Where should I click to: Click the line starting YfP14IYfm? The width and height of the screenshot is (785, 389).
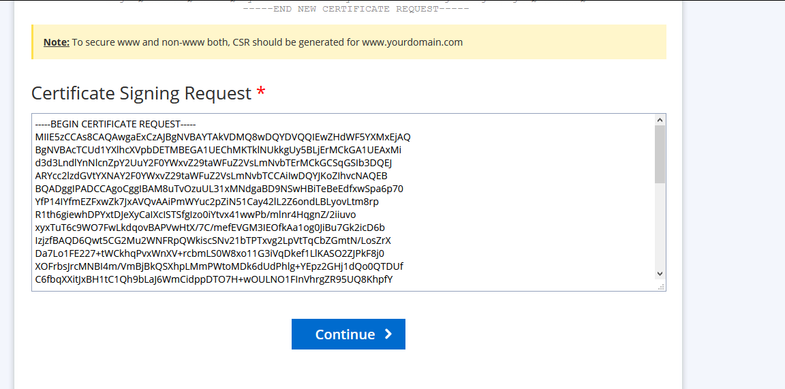click(206, 202)
